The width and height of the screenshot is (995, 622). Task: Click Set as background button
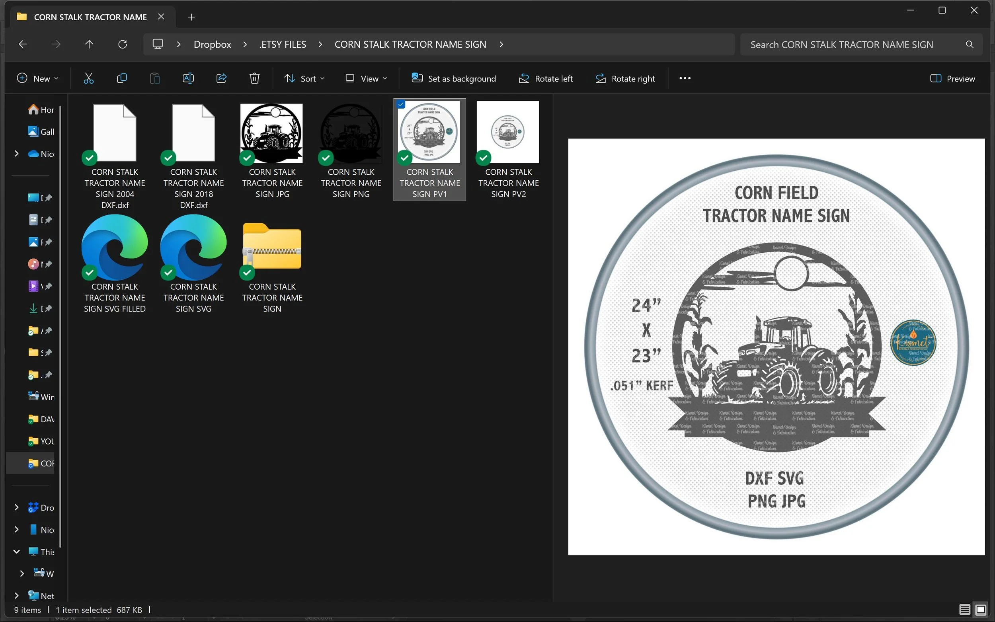[x=454, y=78]
